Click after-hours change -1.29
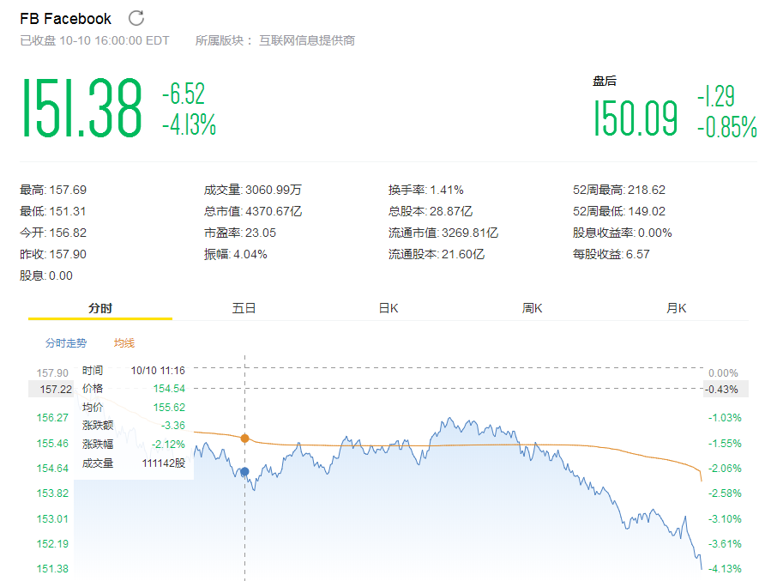 click(x=716, y=96)
